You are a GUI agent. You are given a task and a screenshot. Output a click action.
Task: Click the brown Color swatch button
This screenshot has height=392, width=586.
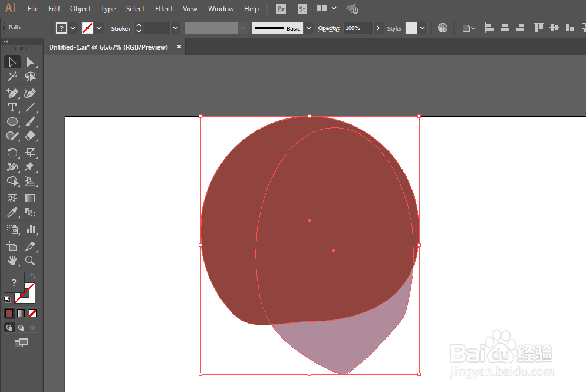tap(9, 313)
